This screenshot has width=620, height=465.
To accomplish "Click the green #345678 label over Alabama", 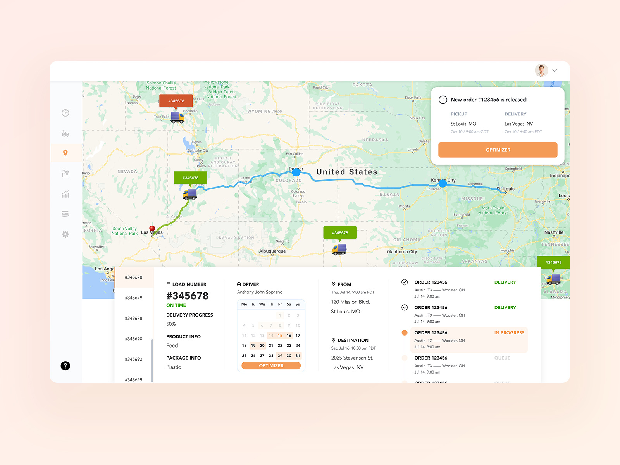I will pyautogui.click(x=553, y=262).
